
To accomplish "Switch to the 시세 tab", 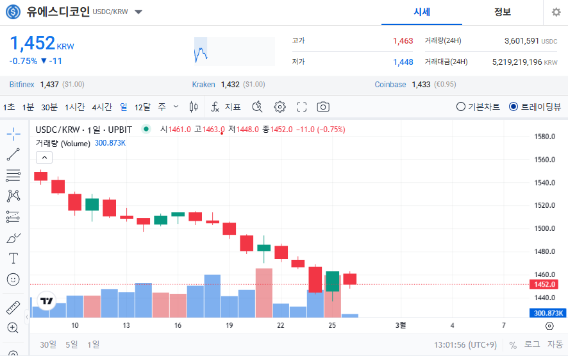I will (422, 12).
